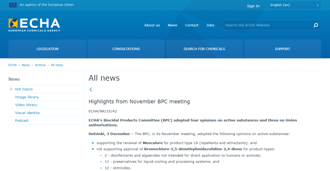Open the Legislation menu
This screenshot has height=171, width=330.
[47, 49]
